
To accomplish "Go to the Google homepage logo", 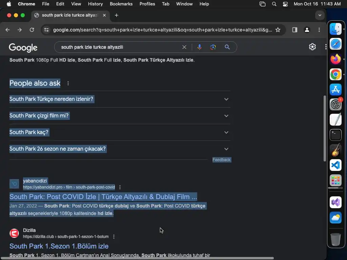I will [23, 47].
